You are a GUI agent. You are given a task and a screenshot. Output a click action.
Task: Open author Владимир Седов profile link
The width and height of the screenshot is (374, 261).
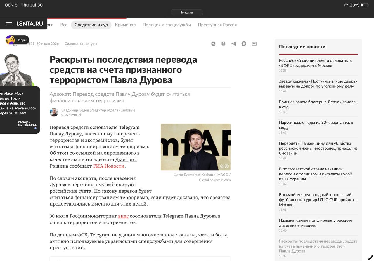pyautogui.click(x=98, y=112)
